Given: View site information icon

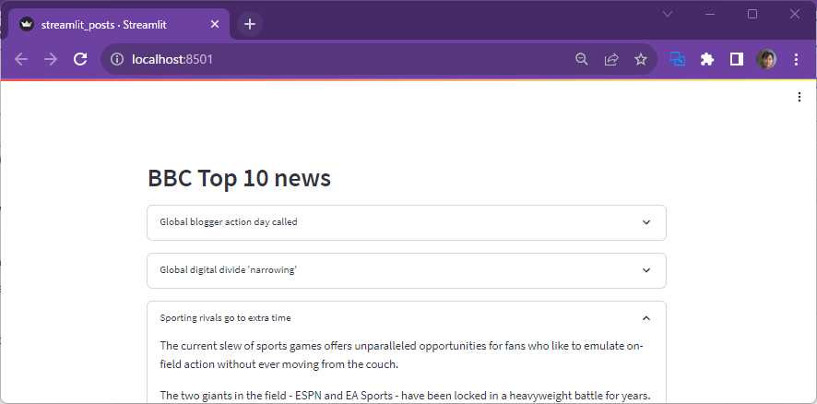Looking at the screenshot, I should (x=117, y=59).
